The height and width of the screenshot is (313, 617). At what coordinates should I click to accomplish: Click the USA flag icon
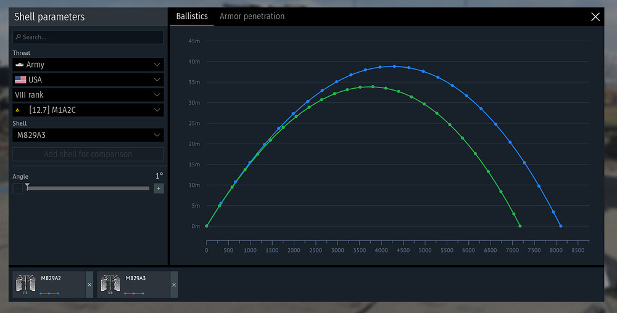(20, 79)
